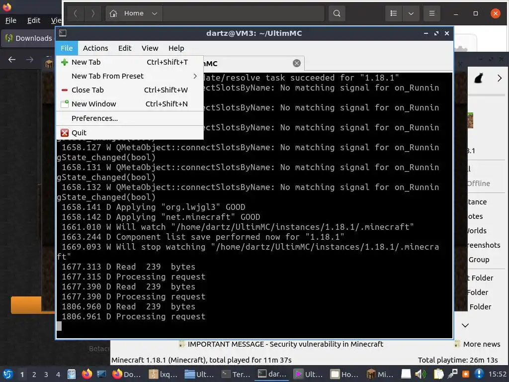509x382 pixels.
Task: Switch to Ho... taskbar window
Action: tap(345, 374)
